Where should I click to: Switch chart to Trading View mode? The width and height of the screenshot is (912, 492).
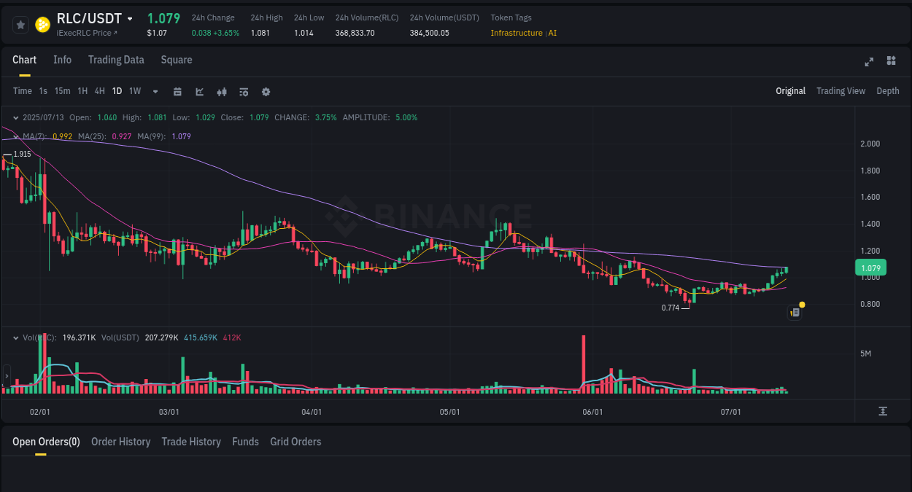click(840, 91)
